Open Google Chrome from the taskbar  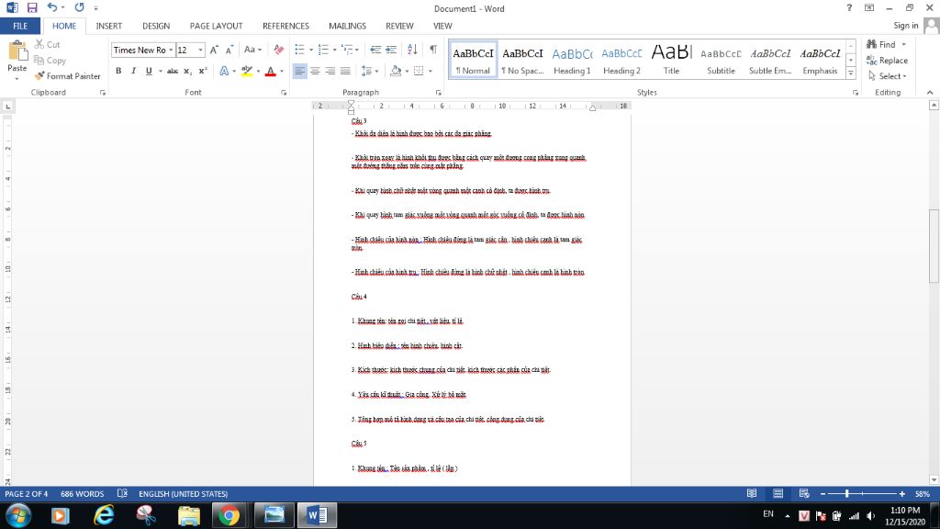(x=229, y=515)
